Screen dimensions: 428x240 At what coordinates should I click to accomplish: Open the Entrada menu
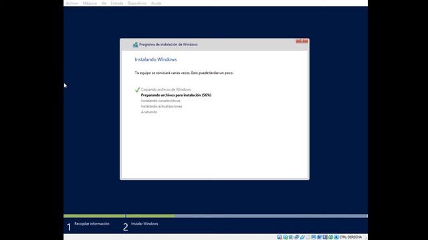pos(117,3)
